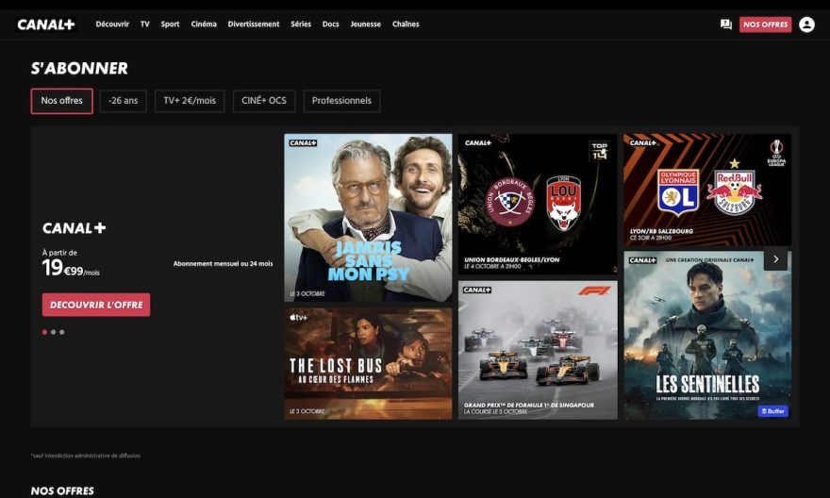Open The Lost Bus thumbnail
Viewport: 830px width, 498px height.
tap(368, 363)
